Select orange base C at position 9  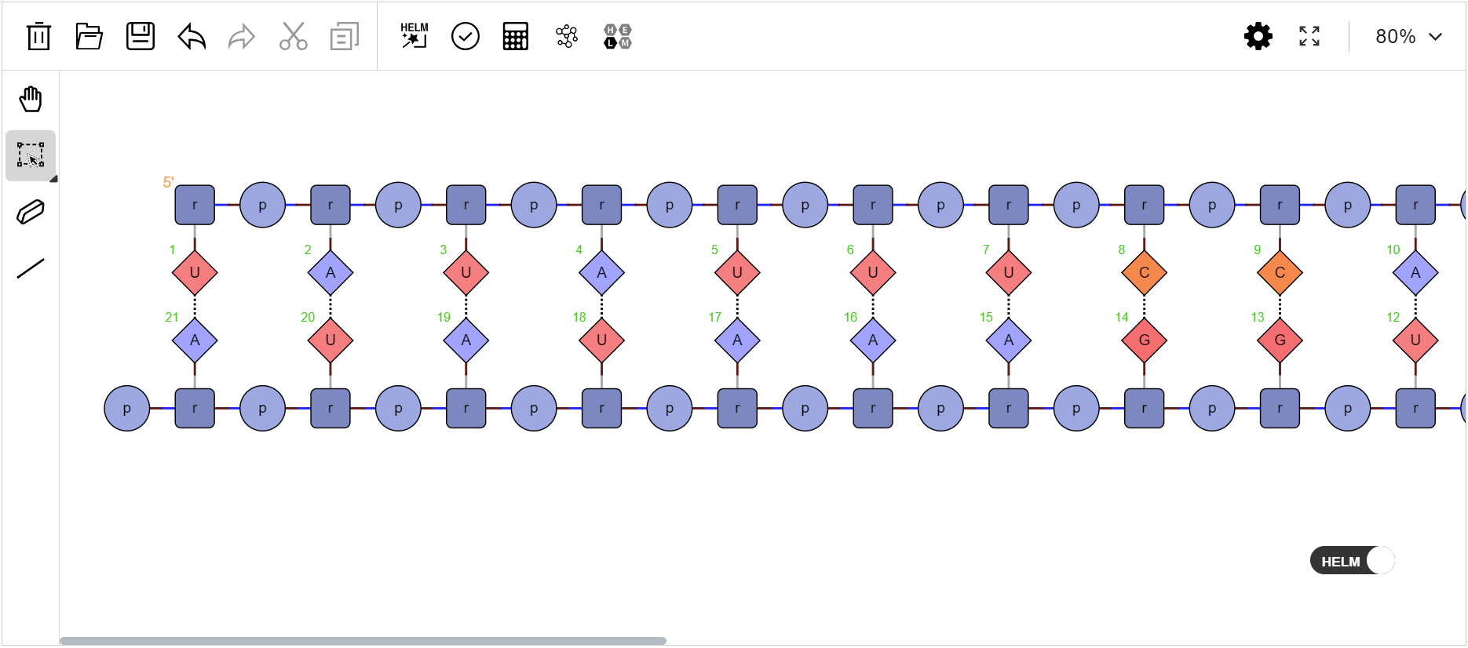click(x=1280, y=273)
